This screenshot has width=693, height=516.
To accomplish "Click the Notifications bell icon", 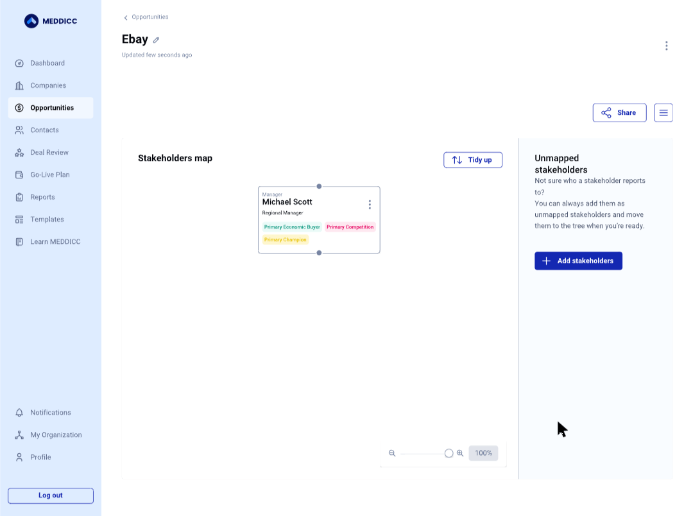I will [19, 413].
